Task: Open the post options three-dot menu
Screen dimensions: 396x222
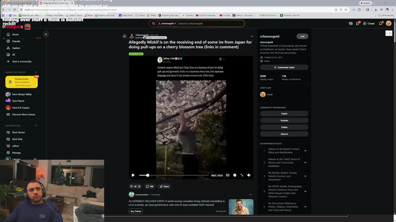Action: pyautogui.click(x=252, y=36)
